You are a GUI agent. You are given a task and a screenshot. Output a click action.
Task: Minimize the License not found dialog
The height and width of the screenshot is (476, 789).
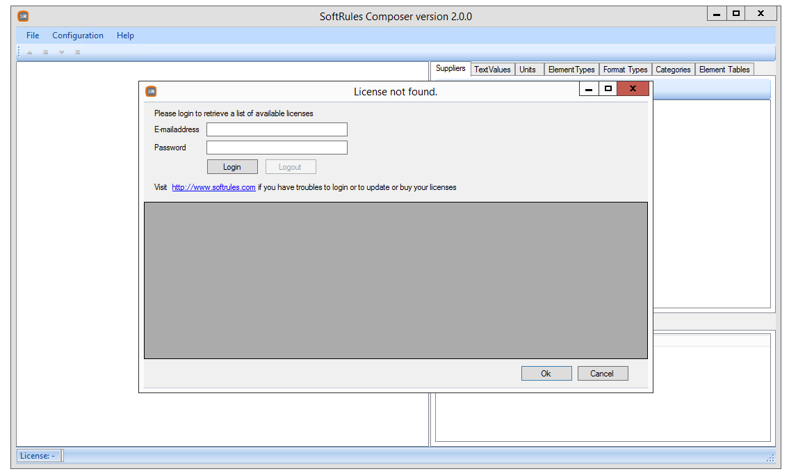[x=589, y=88]
